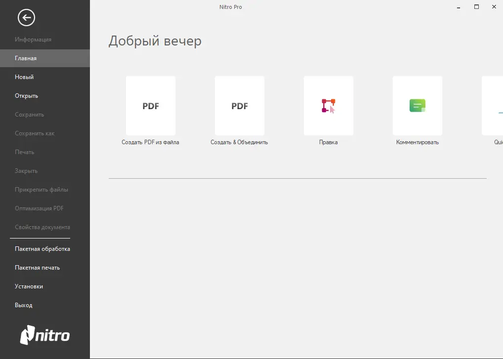Click the Nitro logo in sidebar

pos(44,335)
